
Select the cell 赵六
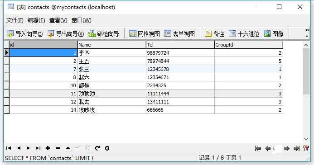pyautogui.click(x=112, y=77)
